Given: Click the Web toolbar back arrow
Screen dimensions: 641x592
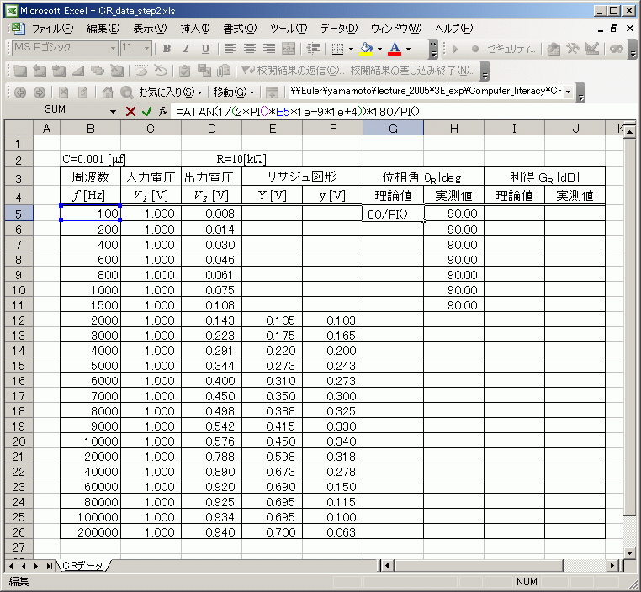Looking at the screenshot, I should (x=19, y=92).
